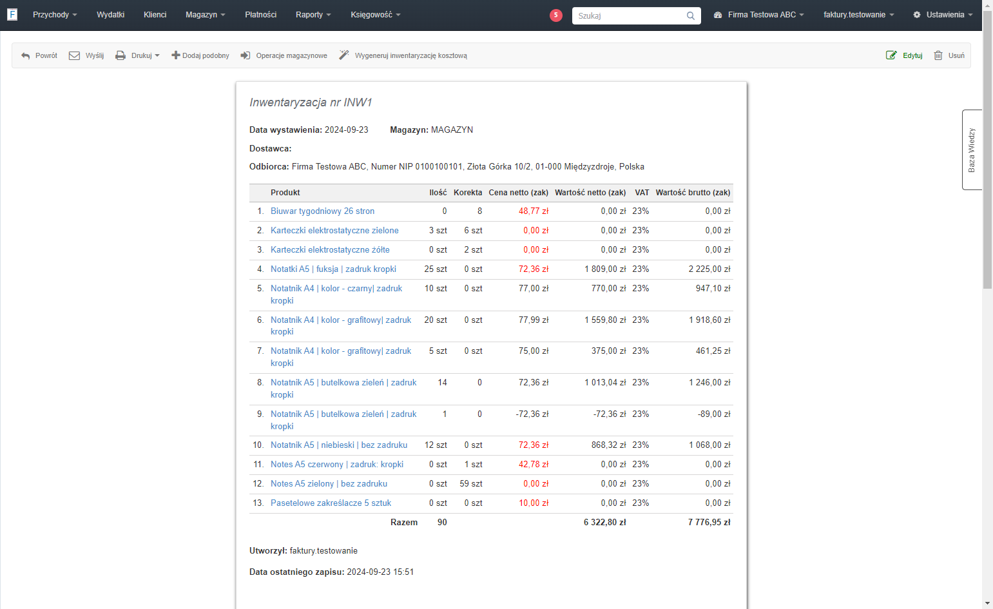Image resolution: width=993 pixels, height=609 pixels.
Task: Open product Notatnik A5 niebieski bez zadruku
Action: (339, 445)
